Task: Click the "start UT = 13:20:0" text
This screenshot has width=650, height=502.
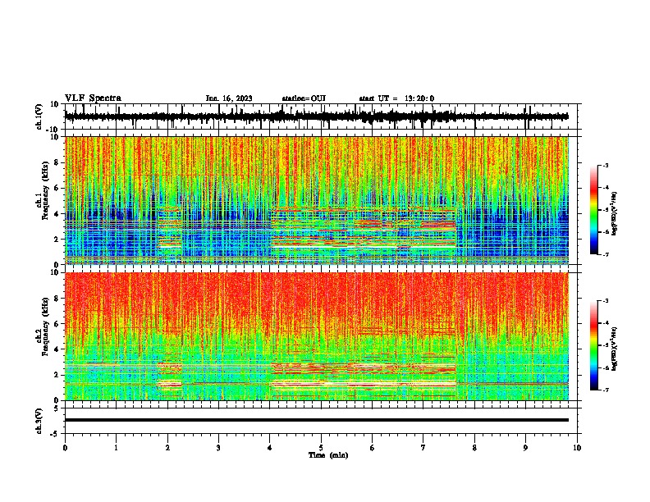Action: pos(396,98)
